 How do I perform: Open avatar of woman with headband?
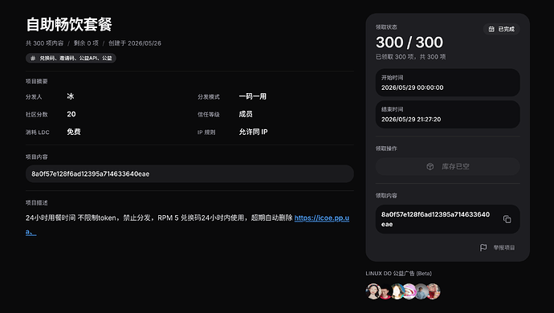coord(373,291)
